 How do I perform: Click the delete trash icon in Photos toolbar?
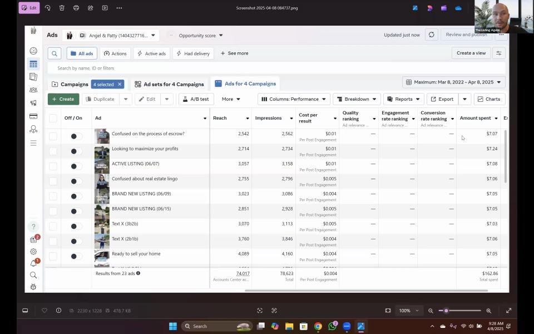tap(62, 8)
